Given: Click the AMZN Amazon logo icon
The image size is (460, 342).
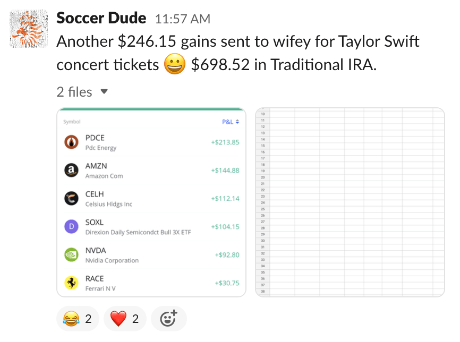Looking at the screenshot, I should (71, 170).
